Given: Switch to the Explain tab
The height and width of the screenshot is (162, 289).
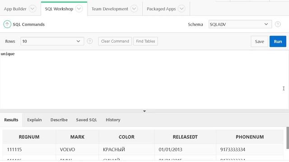Looking at the screenshot, I should point(34,120).
